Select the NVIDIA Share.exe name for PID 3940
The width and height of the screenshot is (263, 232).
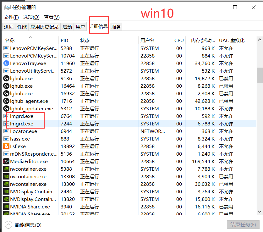click(30, 207)
